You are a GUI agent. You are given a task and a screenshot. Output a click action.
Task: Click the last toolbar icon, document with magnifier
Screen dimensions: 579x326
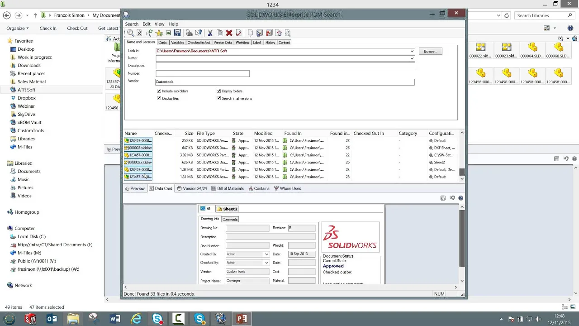(288, 33)
